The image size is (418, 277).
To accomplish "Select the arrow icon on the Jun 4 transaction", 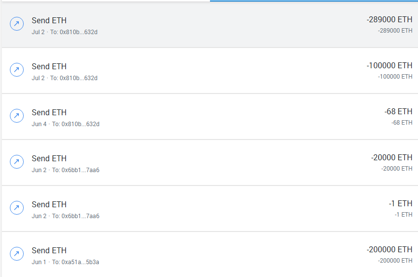I will [17, 116].
